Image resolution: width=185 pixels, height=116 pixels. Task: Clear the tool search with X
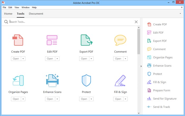coord(136,22)
